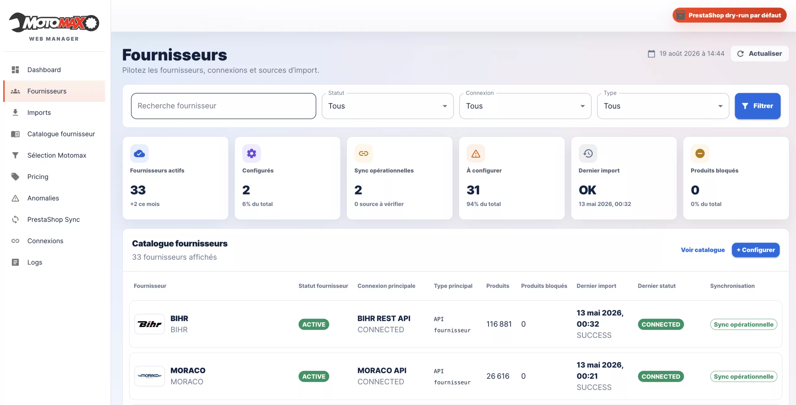Open the Connexion filter dropdown
Screen dimensions: 796x405
click(x=525, y=106)
